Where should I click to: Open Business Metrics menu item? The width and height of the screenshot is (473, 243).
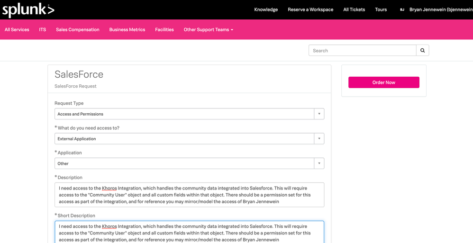click(x=127, y=29)
